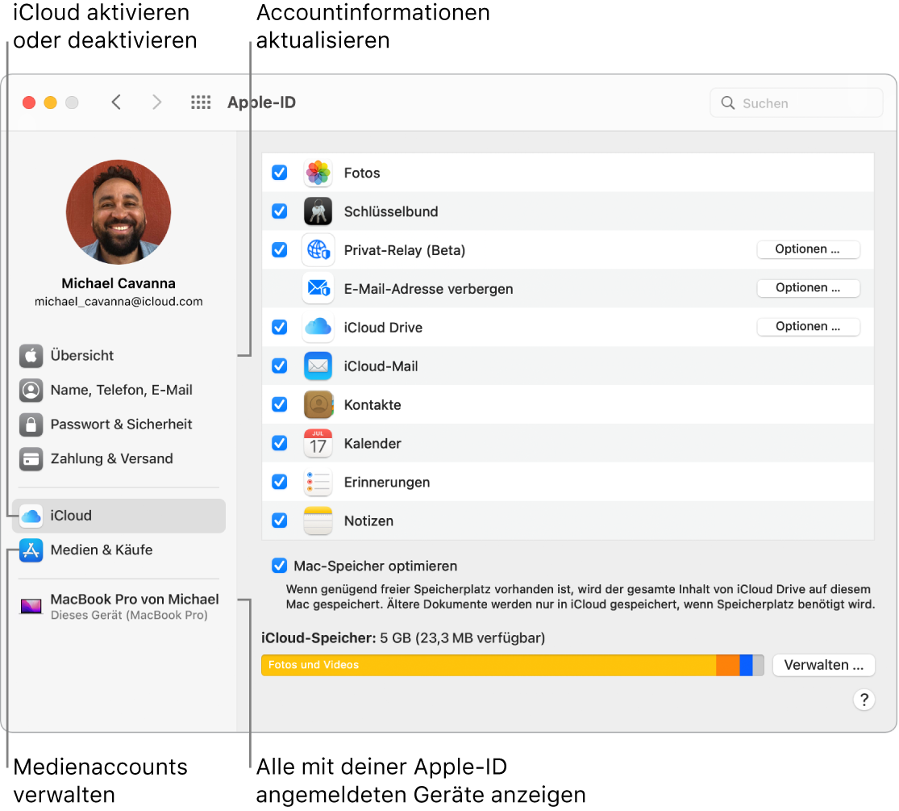The width and height of the screenshot is (899, 811).
Task: Select the Schlüsselbund icon
Action: click(x=318, y=211)
